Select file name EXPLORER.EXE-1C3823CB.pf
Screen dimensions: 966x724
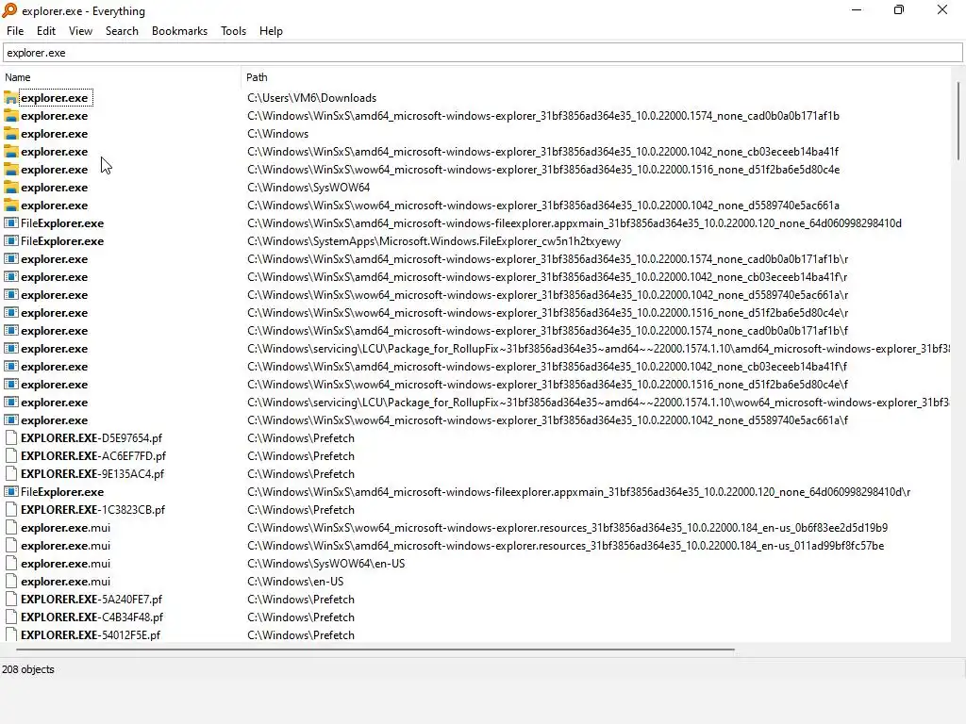point(93,509)
